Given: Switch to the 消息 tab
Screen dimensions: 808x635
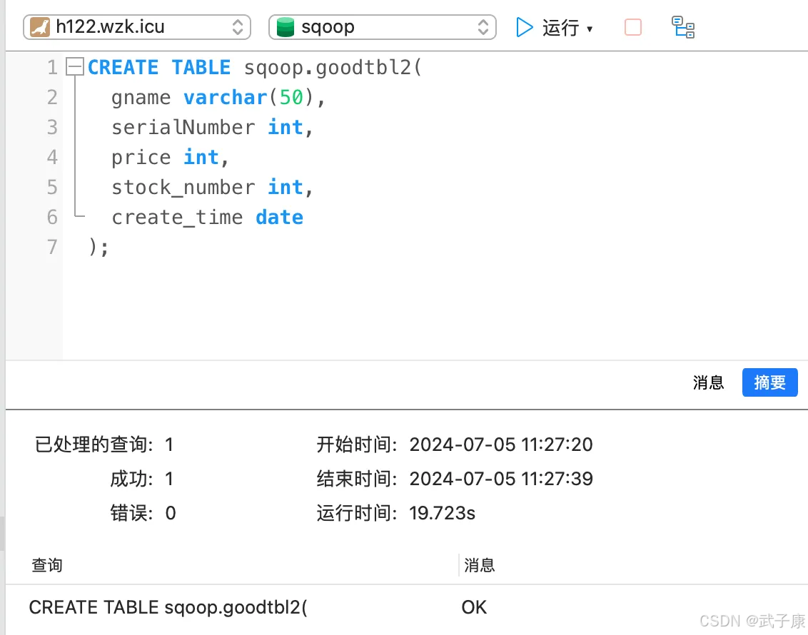Looking at the screenshot, I should [x=708, y=383].
